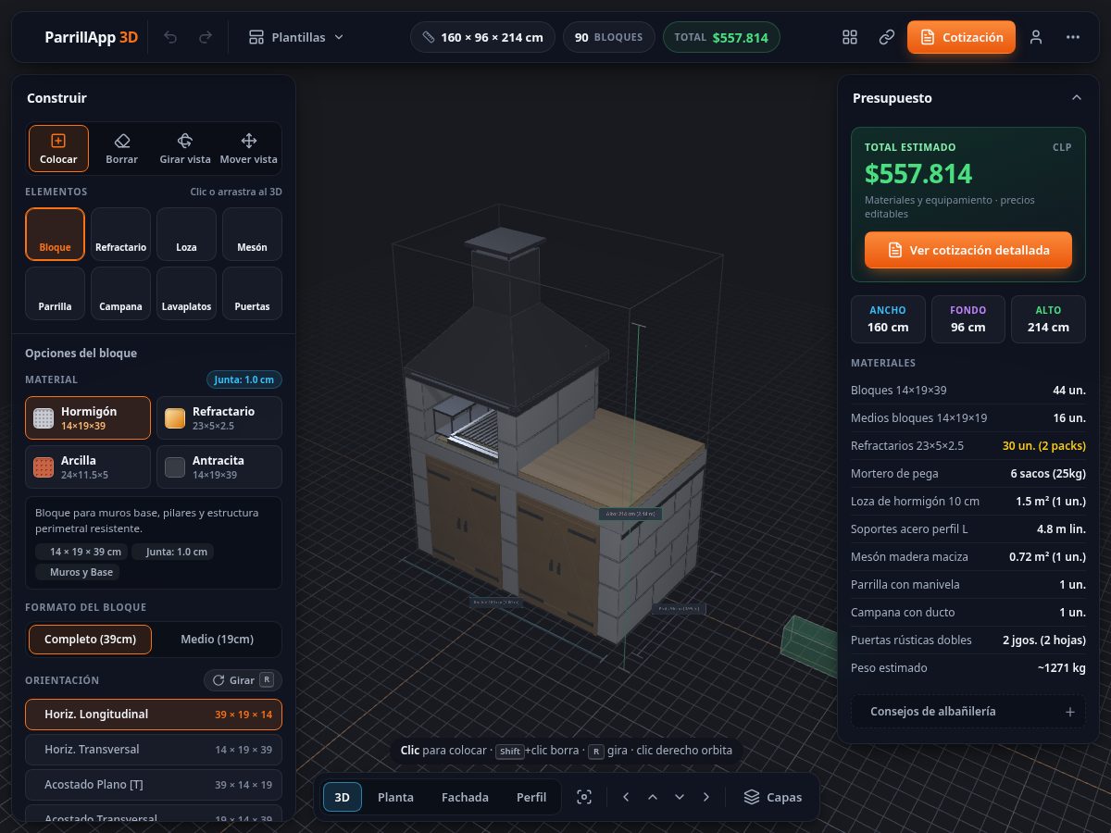
Task: Select the Colocar tool
Action: pos(58,149)
